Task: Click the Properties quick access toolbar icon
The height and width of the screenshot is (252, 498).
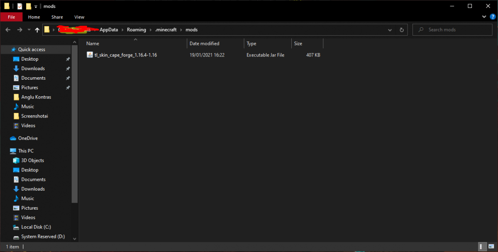Action: (20, 6)
